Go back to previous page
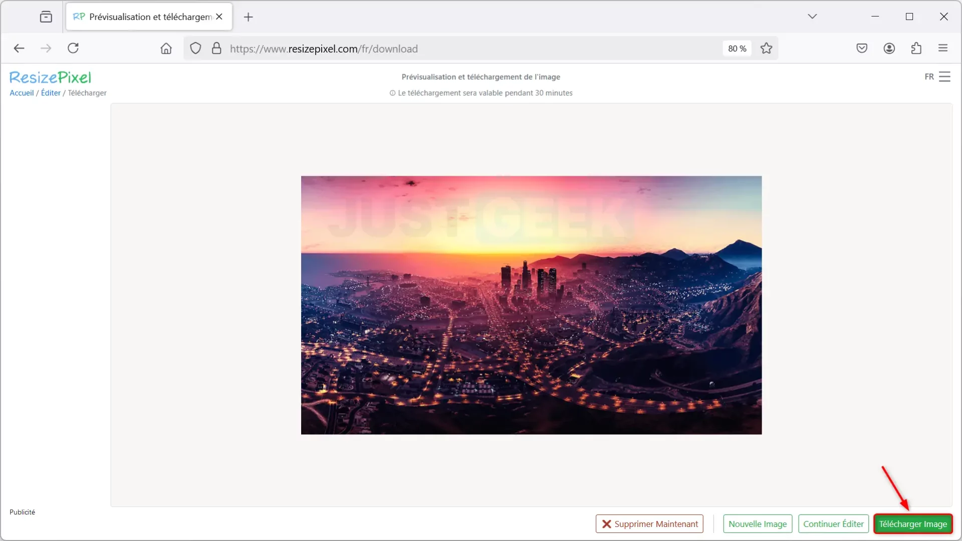Image resolution: width=962 pixels, height=541 pixels. [19, 48]
